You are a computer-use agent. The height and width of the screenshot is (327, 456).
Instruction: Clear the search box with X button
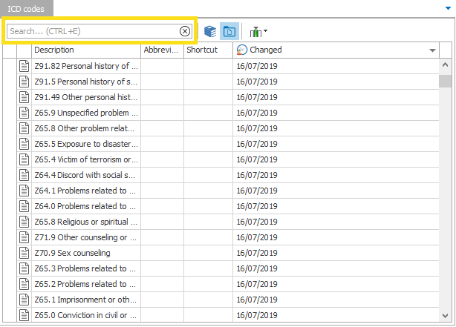[x=185, y=31]
